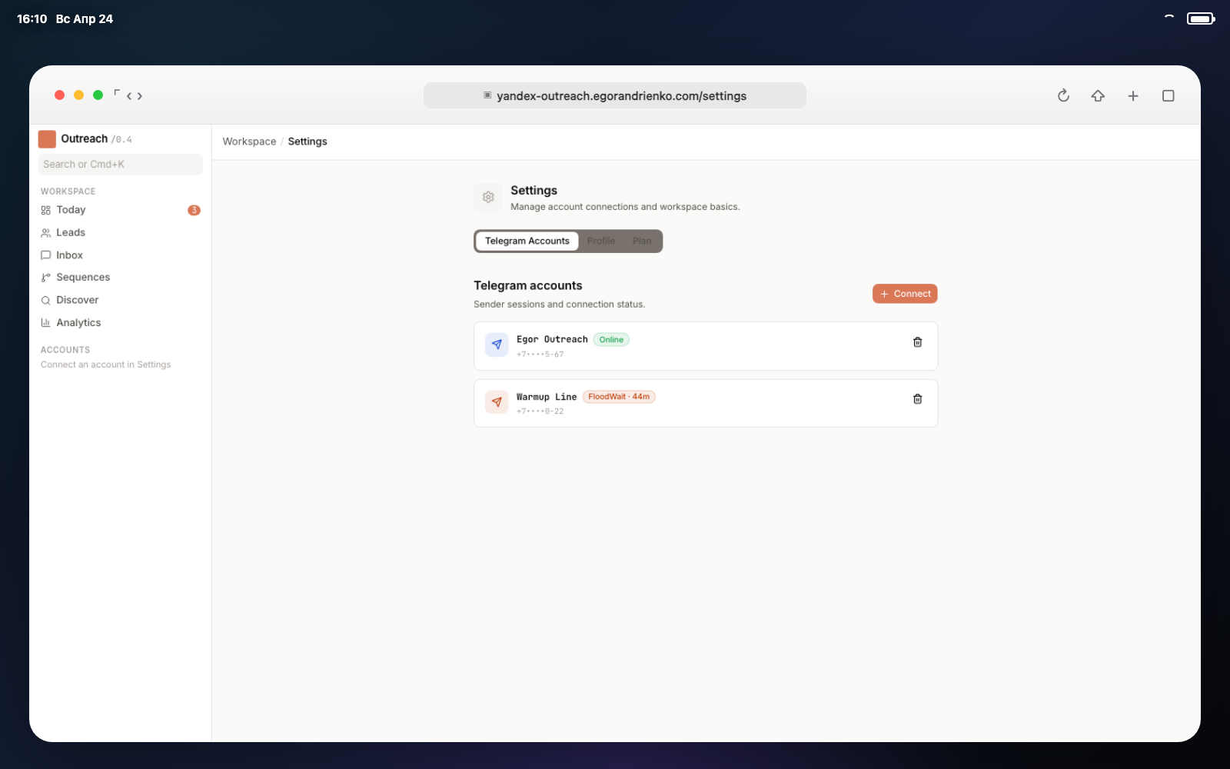The width and height of the screenshot is (1230, 769).
Task: Open a new browser tab with plus
Action: point(1133,95)
